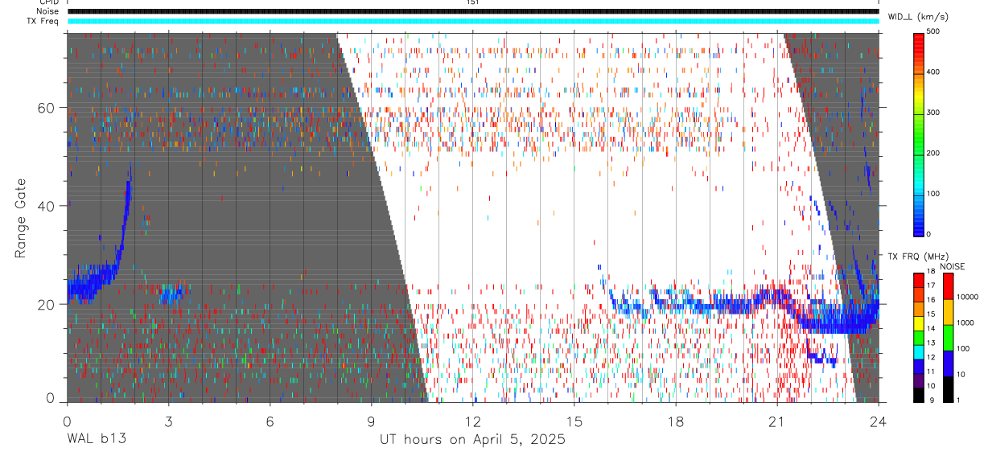Click x-axis tick label '3'
Viewport: 988px width, 456px height.
click(x=168, y=421)
